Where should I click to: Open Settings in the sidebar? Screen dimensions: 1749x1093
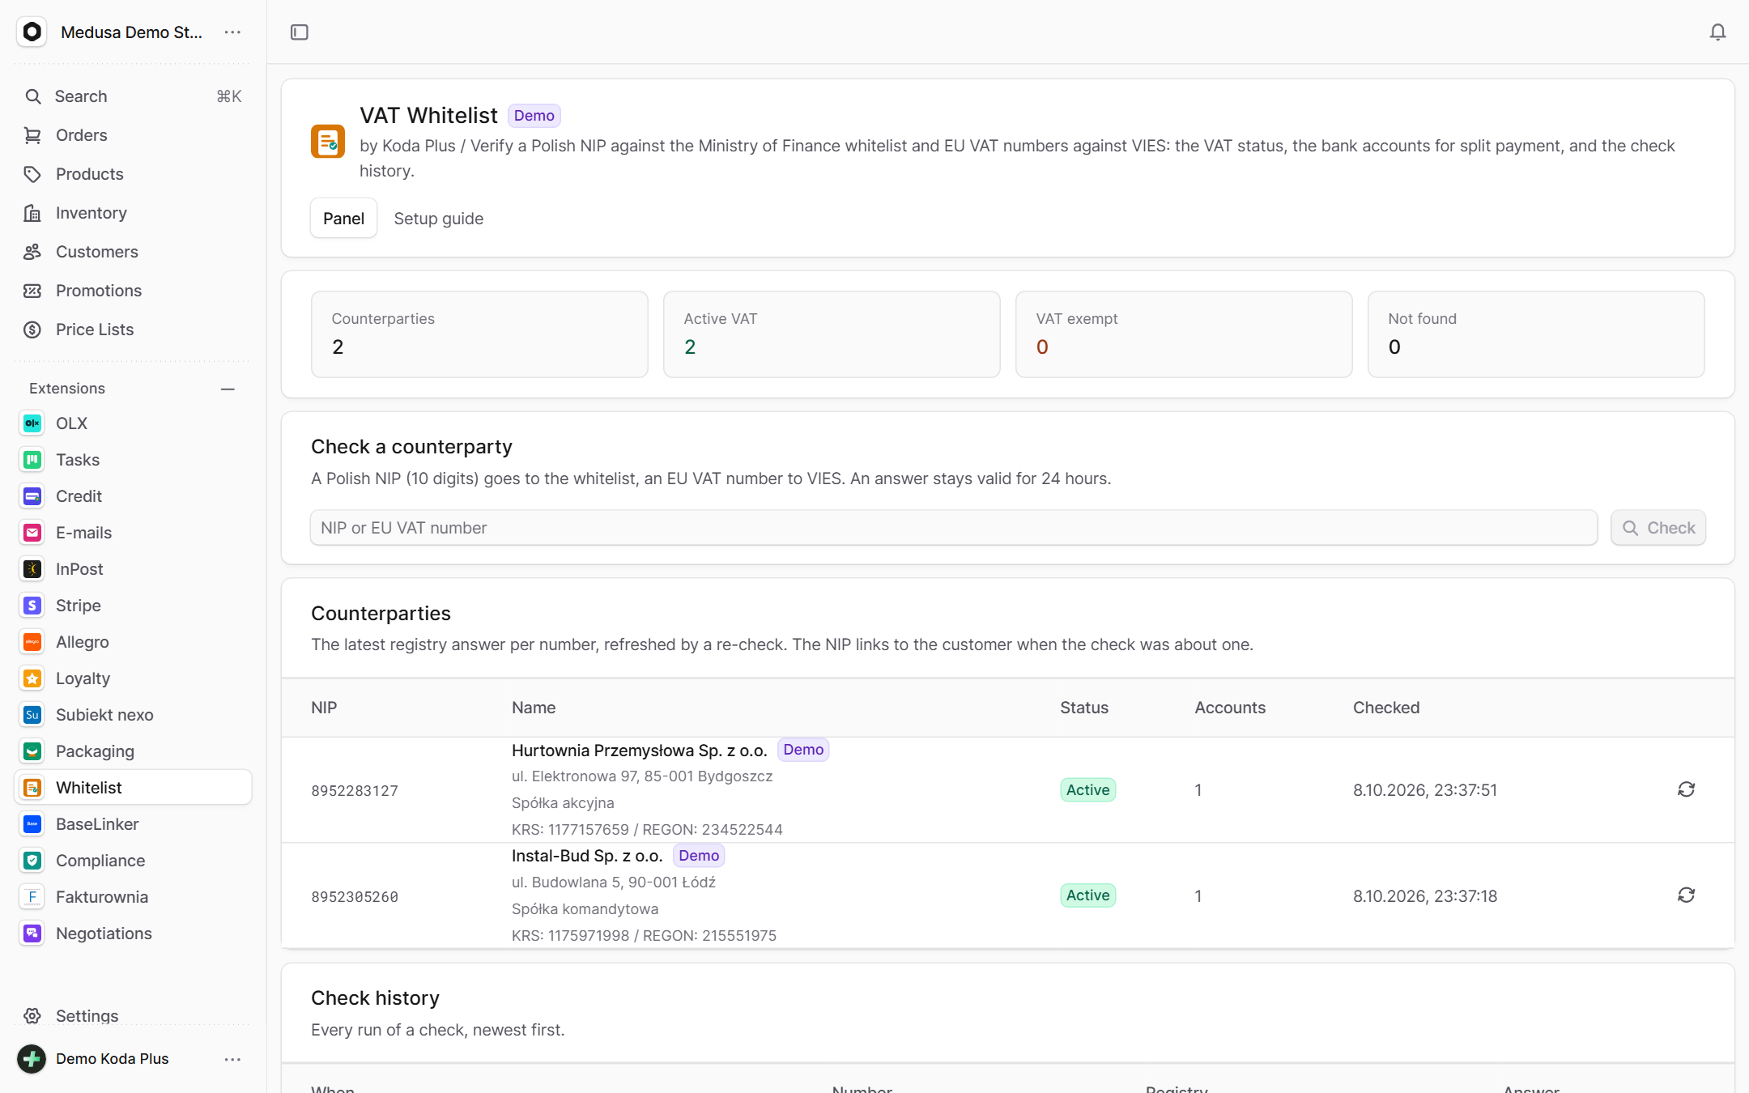(134, 1015)
